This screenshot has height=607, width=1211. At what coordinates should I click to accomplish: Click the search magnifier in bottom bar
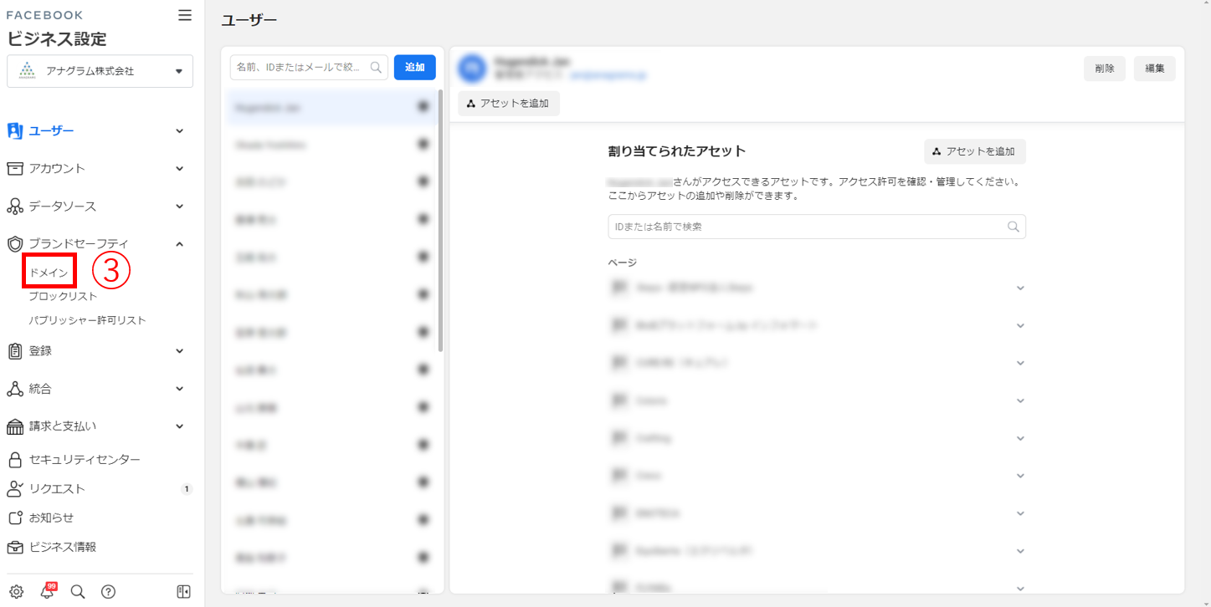click(78, 592)
